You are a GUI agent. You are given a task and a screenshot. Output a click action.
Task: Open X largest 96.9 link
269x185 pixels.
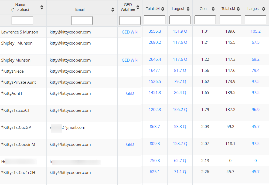coord(256,110)
